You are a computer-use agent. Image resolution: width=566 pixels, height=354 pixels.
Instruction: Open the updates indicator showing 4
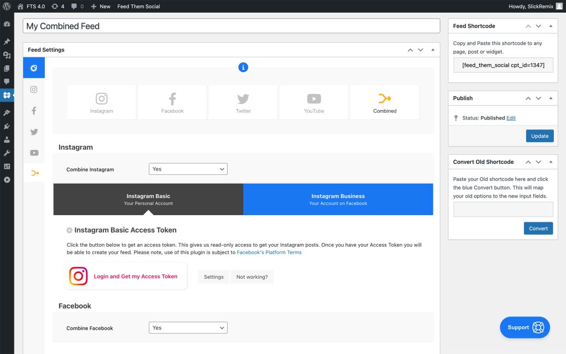pos(57,6)
